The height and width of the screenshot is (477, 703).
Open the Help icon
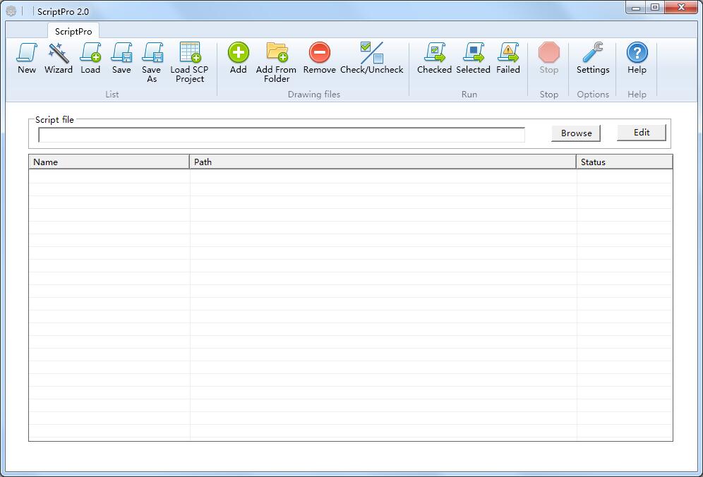pos(637,58)
